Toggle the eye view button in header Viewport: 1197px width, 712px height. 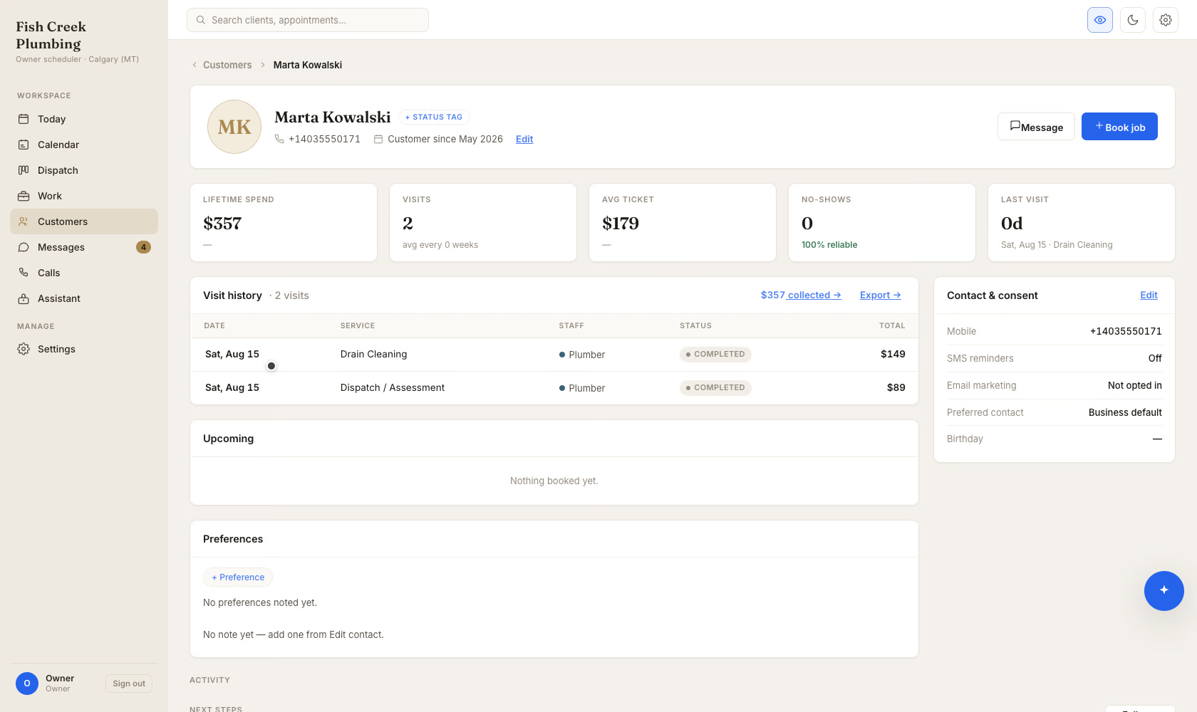pos(1100,20)
